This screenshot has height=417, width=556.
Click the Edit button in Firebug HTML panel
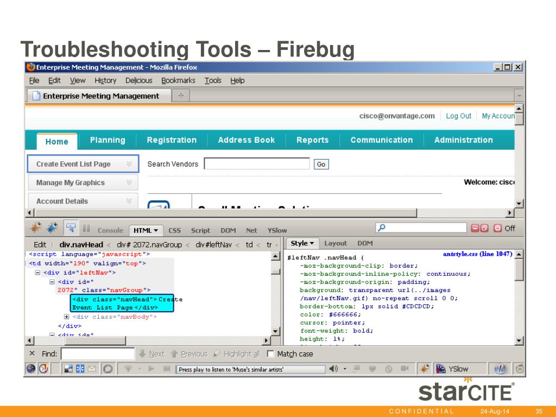(40, 245)
